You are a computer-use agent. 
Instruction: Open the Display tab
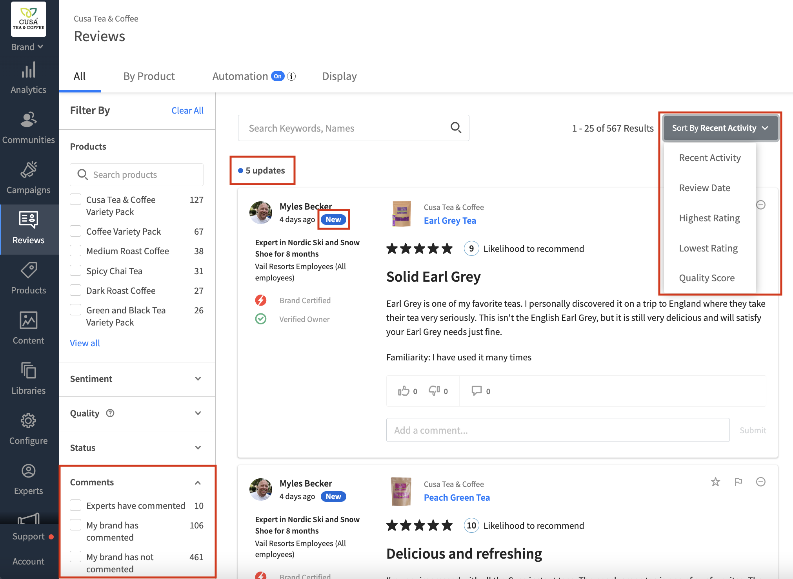coord(340,76)
